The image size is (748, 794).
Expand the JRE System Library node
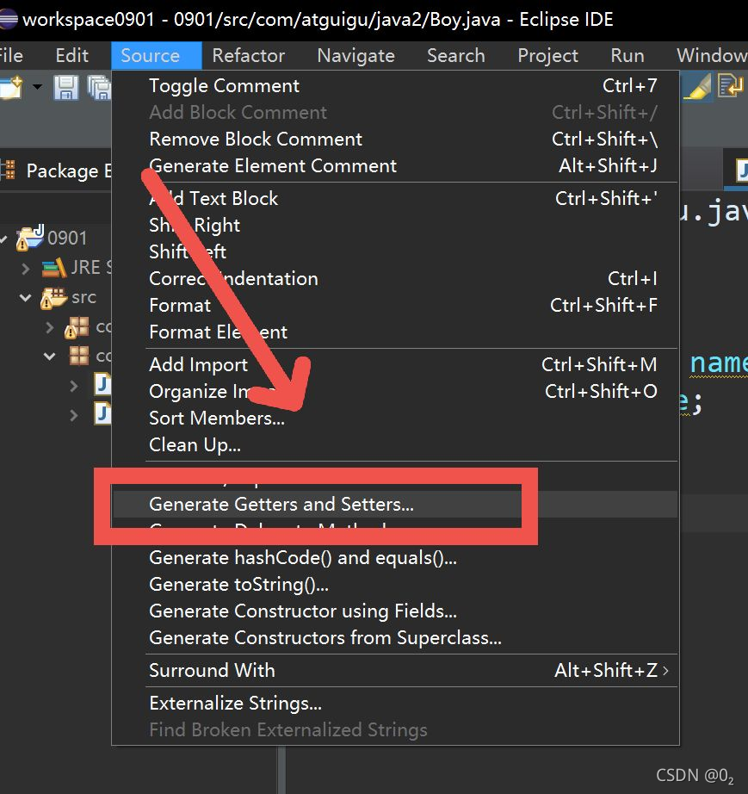(x=25, y=268)
